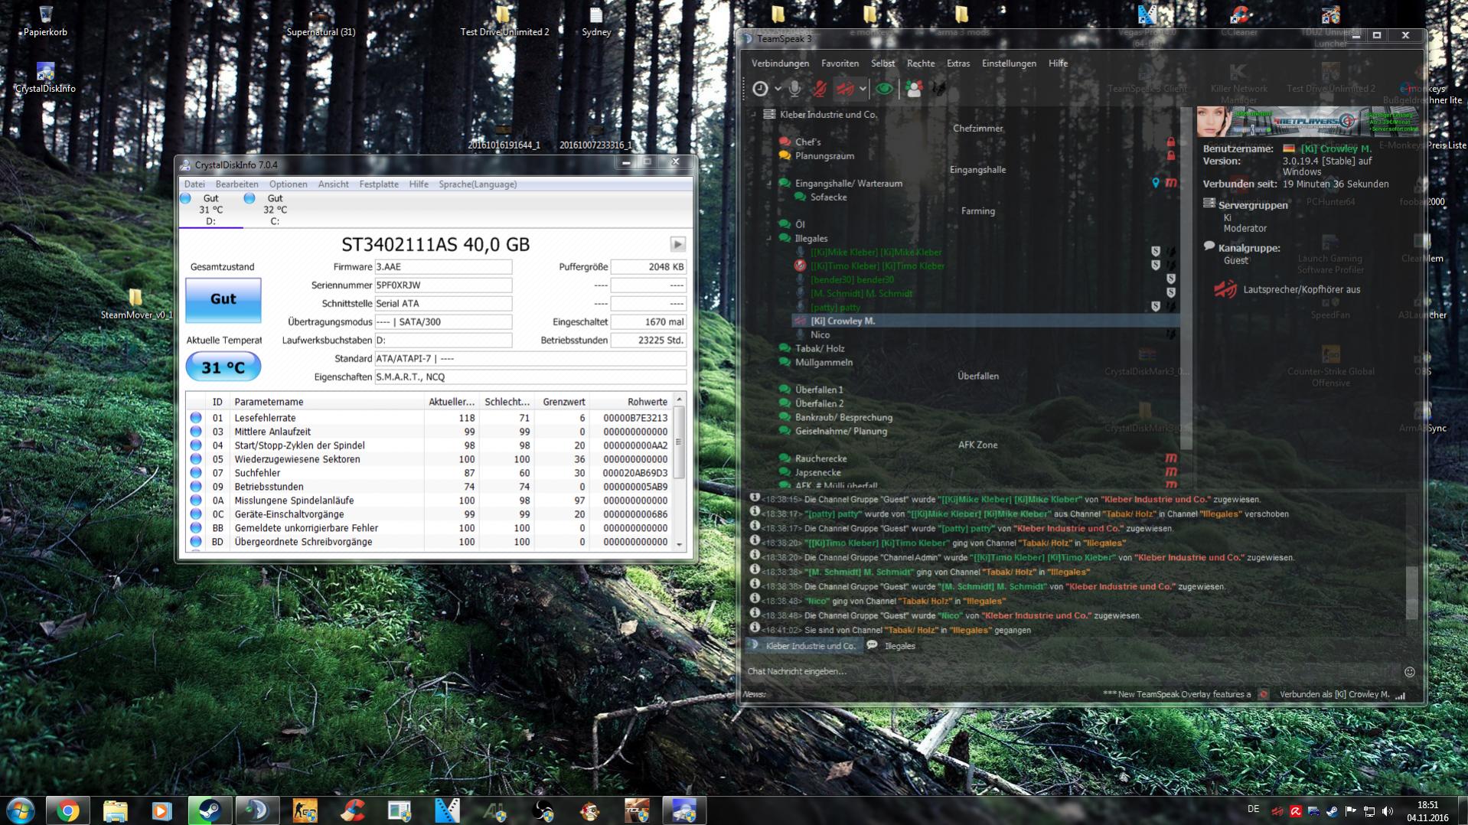Open Windows Explorer from the taskbar

[115, 810]
